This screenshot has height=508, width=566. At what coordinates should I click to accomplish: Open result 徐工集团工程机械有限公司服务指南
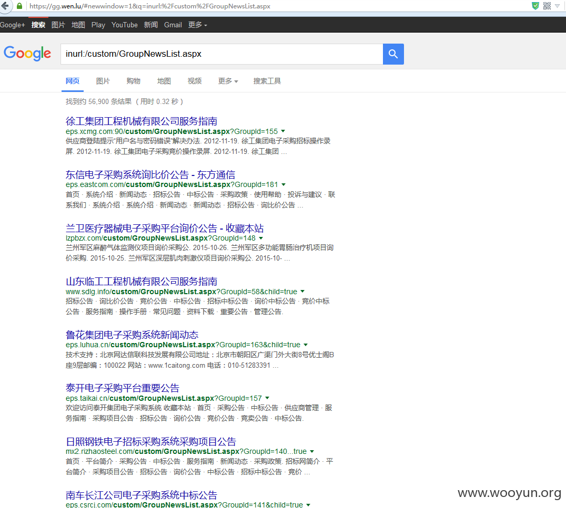click(x=141, y=121)
